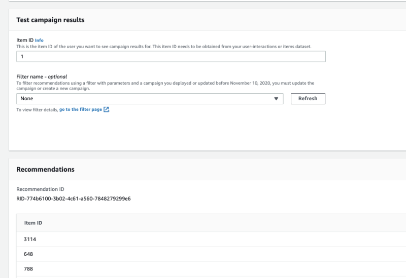
Task: Click the Item ID description text
Action: coord(163,46)
